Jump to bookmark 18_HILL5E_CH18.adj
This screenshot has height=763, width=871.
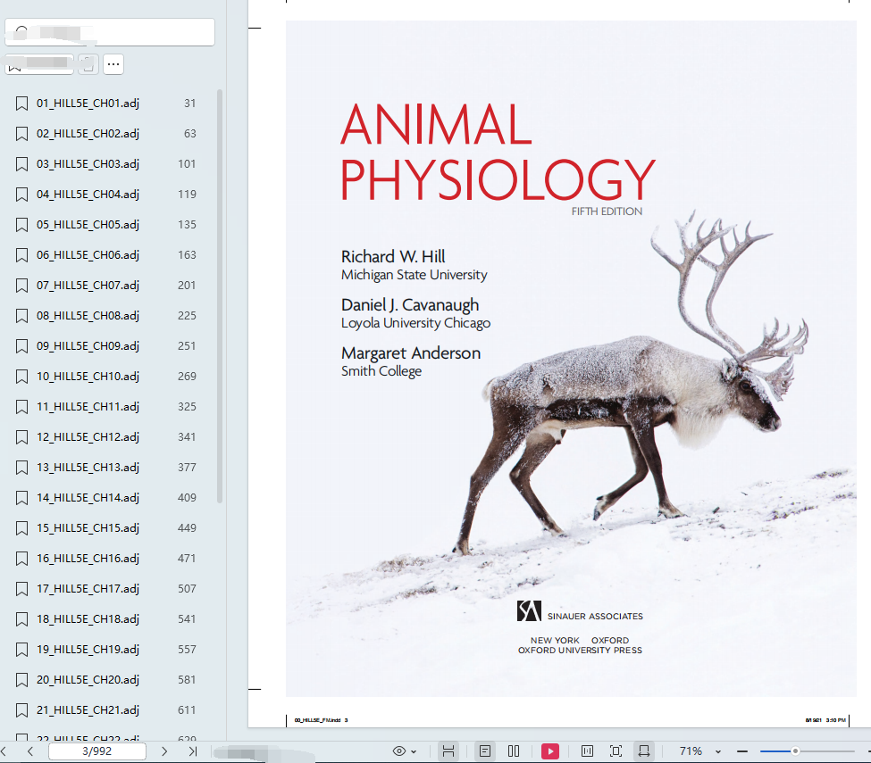(x=88, y=619)
